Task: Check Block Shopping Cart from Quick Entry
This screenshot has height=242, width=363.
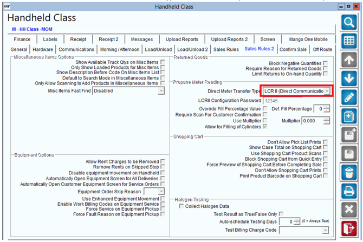Action: point(326,159)
